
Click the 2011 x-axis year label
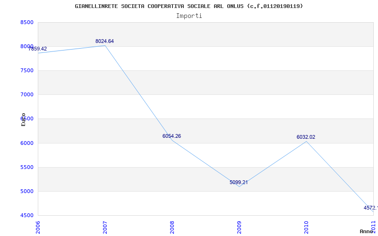pos(373,227)
